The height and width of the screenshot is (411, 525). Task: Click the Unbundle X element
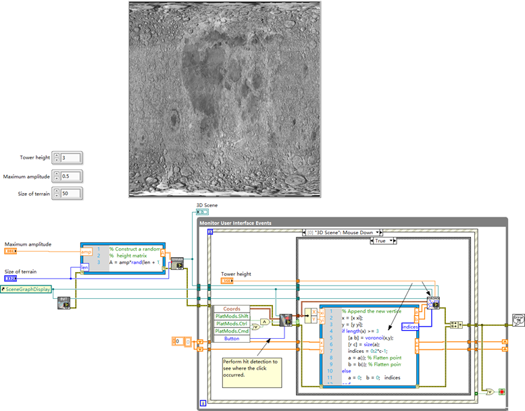[314, 312]
